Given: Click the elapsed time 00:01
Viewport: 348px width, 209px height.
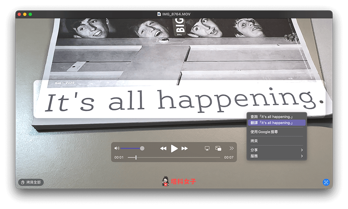Looking at the screenshot, I should [119, 157].
